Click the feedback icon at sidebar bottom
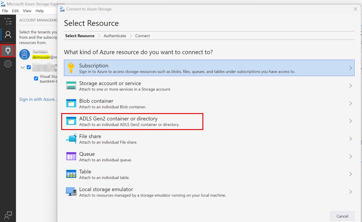The image size is (362, 222). coord(8,215)
